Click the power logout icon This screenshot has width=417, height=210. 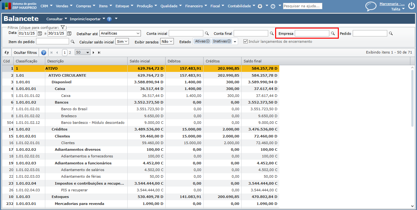[411, 6]
